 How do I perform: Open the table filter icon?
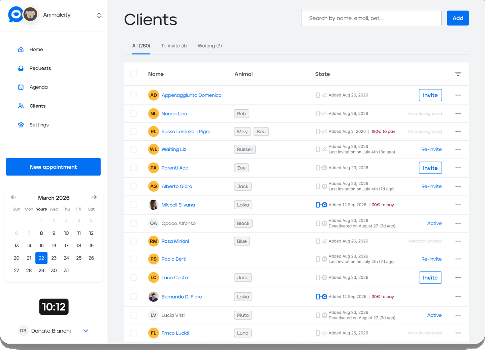pos(458,74)
